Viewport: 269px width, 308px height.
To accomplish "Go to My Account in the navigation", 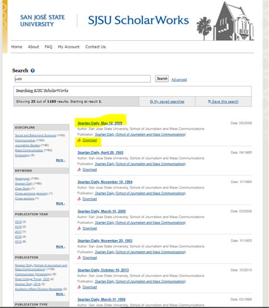I will click(x=69, y=47).
